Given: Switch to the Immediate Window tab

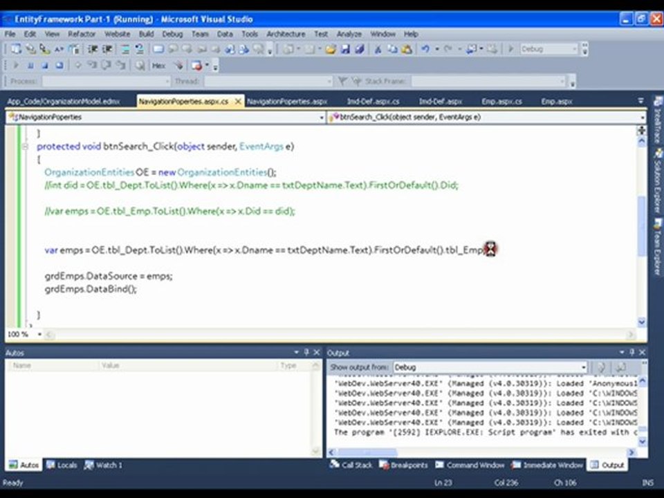Looking at the screenshot, I should tap(548, 465).
